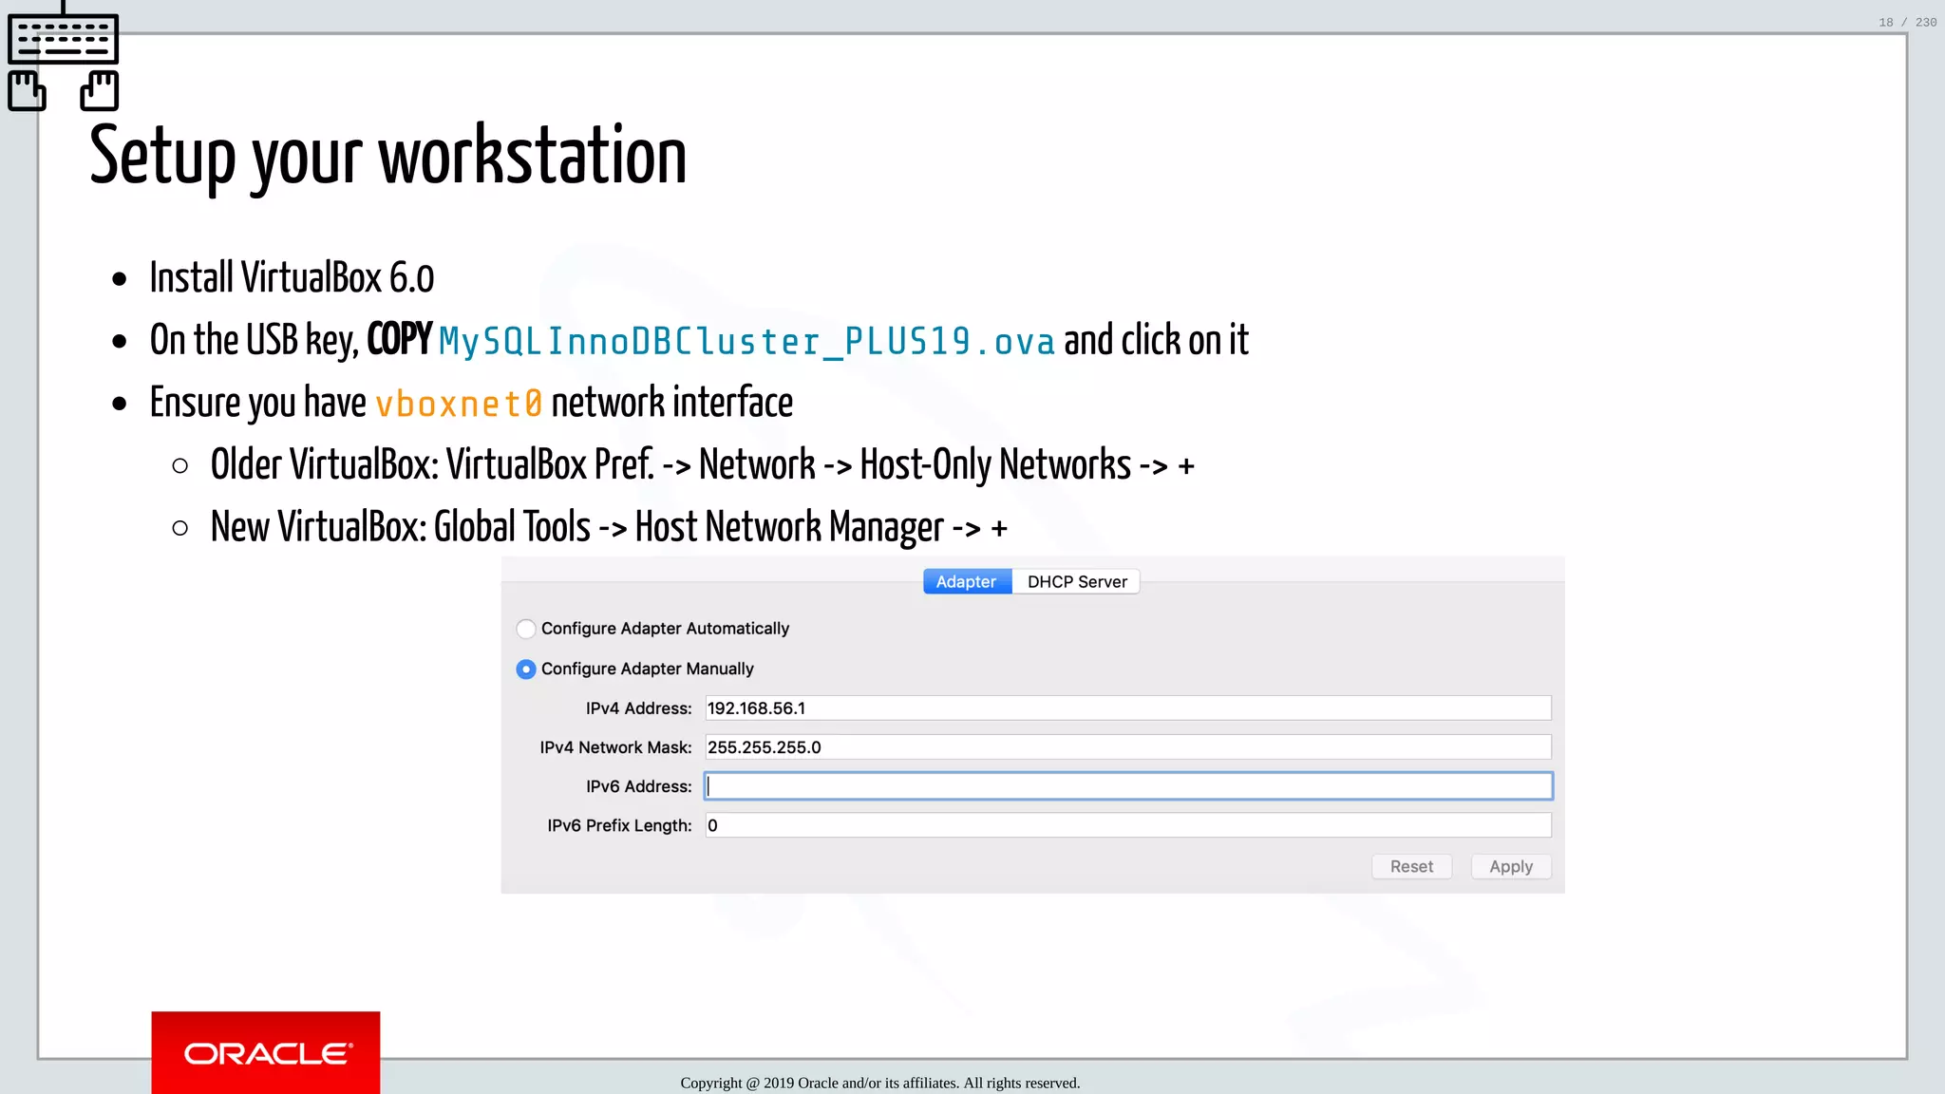Click the keyboard and hands icon
The width and height of the screenshot is (1945, 1094).
[x=64, y=57]
